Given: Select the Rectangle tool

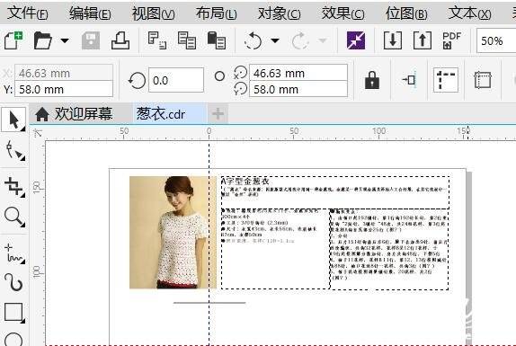Looking at the screenshot, I should (x=14, y=312).
